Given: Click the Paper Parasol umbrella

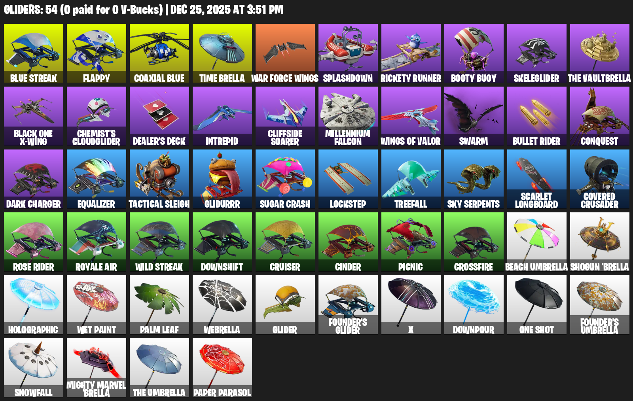Looking at the screenshot, I should [222, 368].
